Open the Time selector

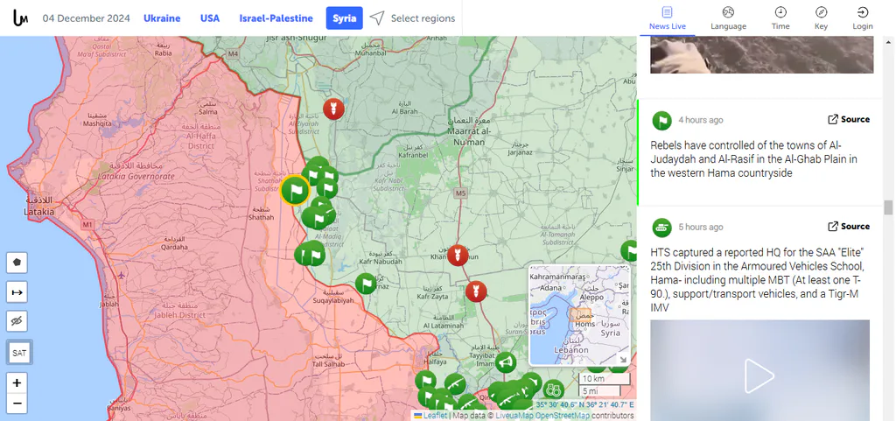click(780, 18)
